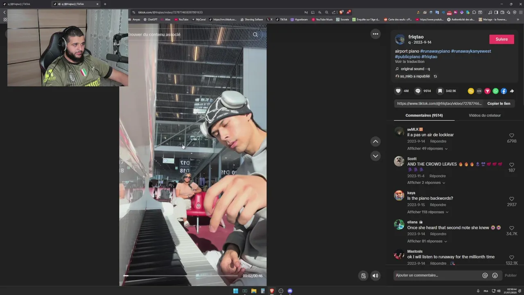The image size is (524, 295).
Task: Toggle the auto-scroll button beside volume
Action: point(363,276)
